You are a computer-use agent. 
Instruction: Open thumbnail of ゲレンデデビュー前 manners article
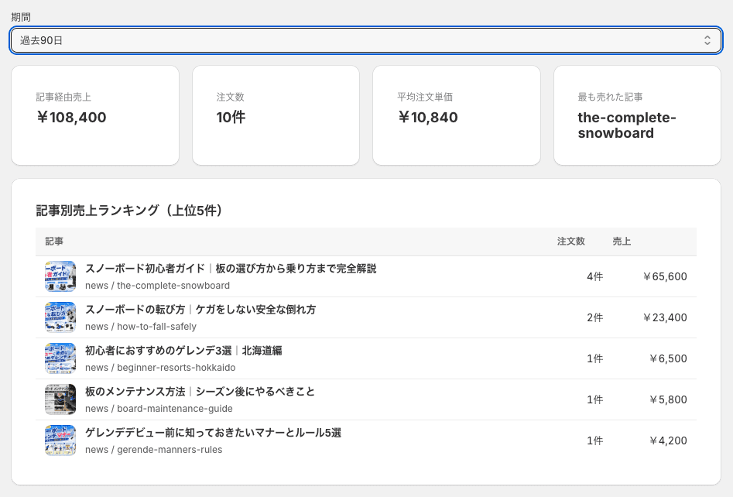click(x=60, y=440)
